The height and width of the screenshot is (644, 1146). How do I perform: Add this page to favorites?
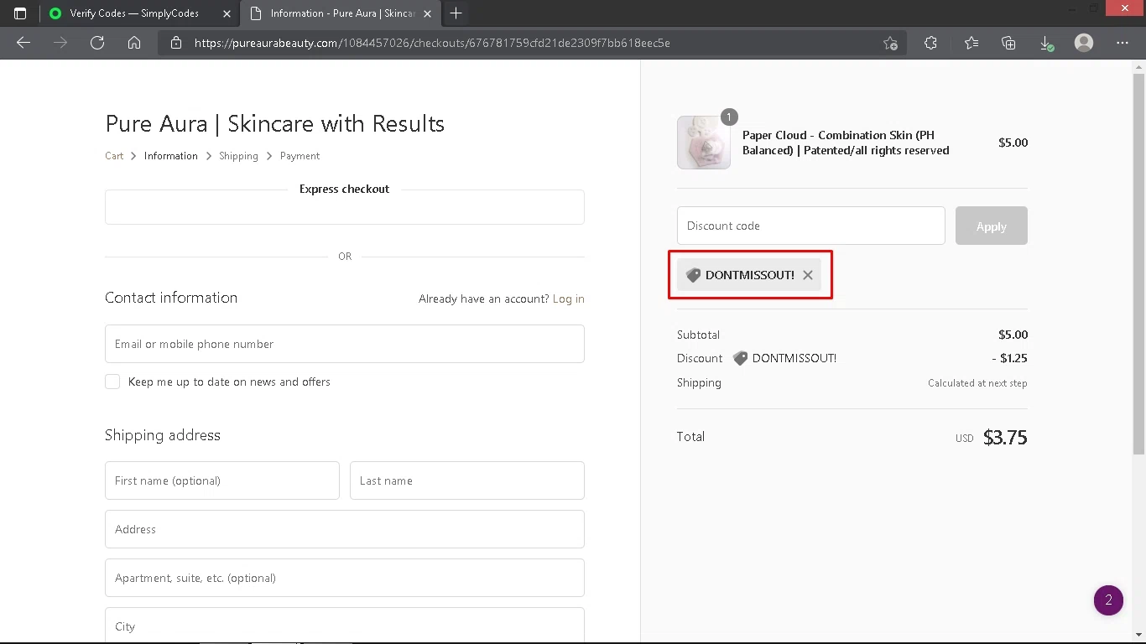coord(890,43)
